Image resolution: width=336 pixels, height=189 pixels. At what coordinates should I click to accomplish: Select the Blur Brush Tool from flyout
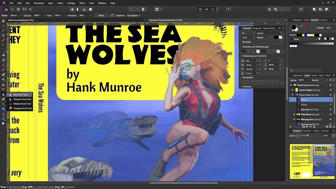pos(20,95)
